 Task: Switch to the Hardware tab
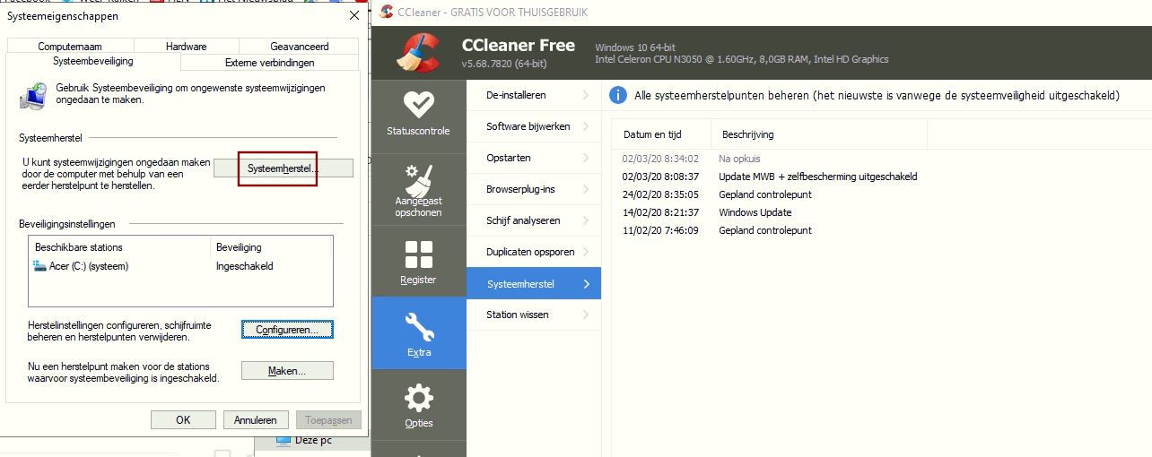pyautogui.click(x=186, y=47)
